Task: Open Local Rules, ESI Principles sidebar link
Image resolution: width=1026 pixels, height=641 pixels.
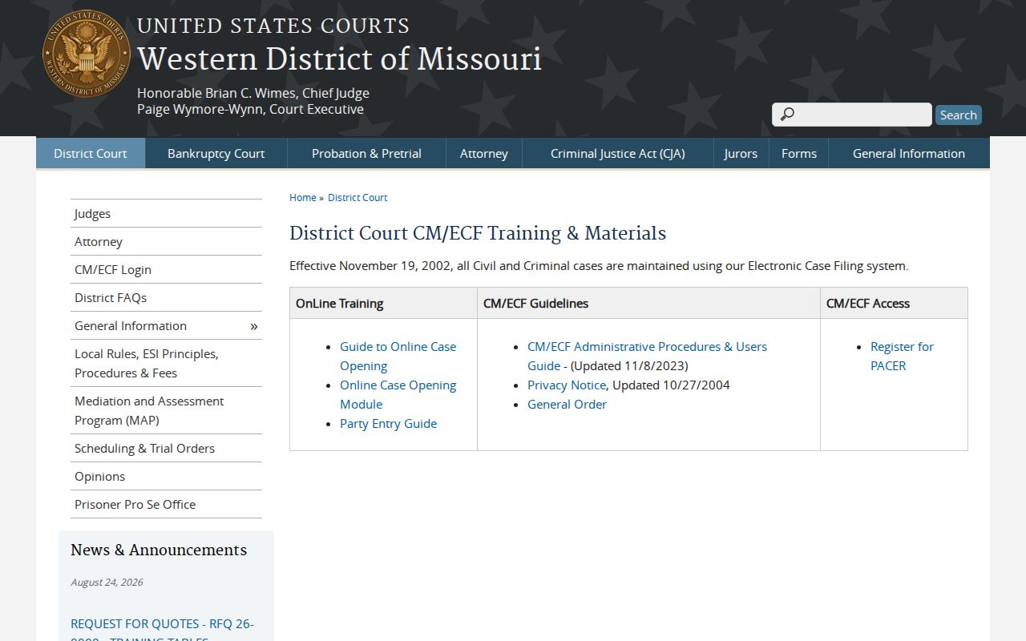Action: (x=166, y=363)
